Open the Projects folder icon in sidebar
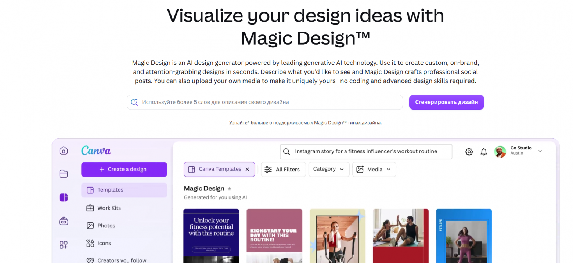573x263 pixels. click(64, 174)
